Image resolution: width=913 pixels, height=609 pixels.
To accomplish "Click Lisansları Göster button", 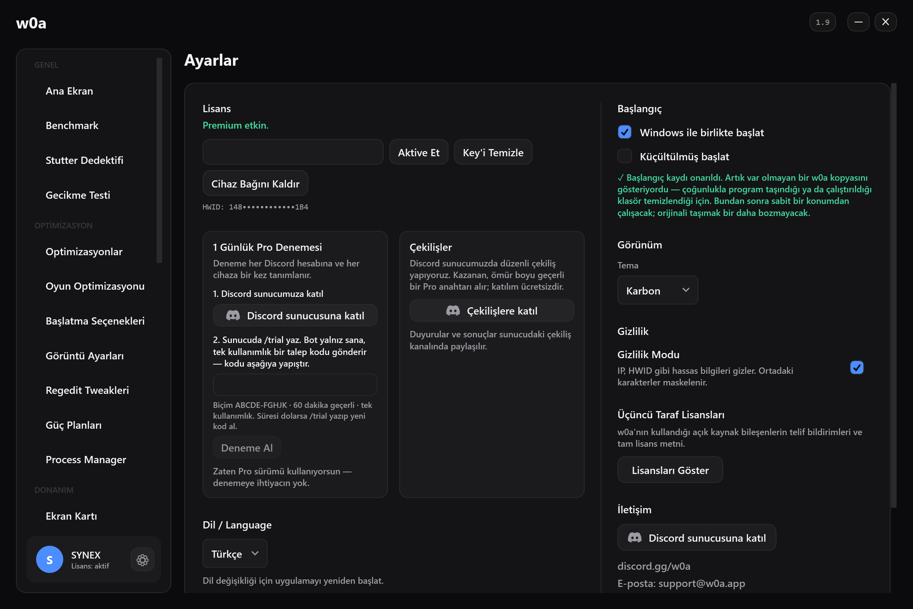I will [x=670, y=470].
